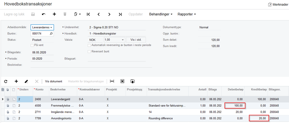Viewport: 289px width, 123px height.
Task: Click the Vis i std. button
Action: pyautogui.click(x=136, y=40)
